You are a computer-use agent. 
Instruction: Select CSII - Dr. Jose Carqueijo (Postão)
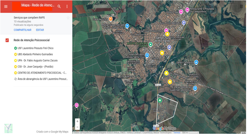35,67
